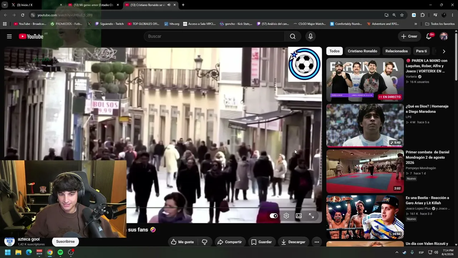Go to the YouTube home logo
The width and height of the screenshot is (458, 258).
(x=31, y=36)
